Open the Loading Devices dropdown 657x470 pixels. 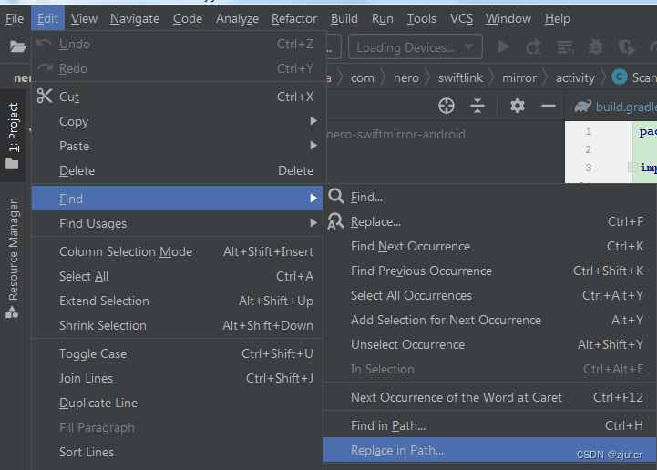[x=416, y=47]
